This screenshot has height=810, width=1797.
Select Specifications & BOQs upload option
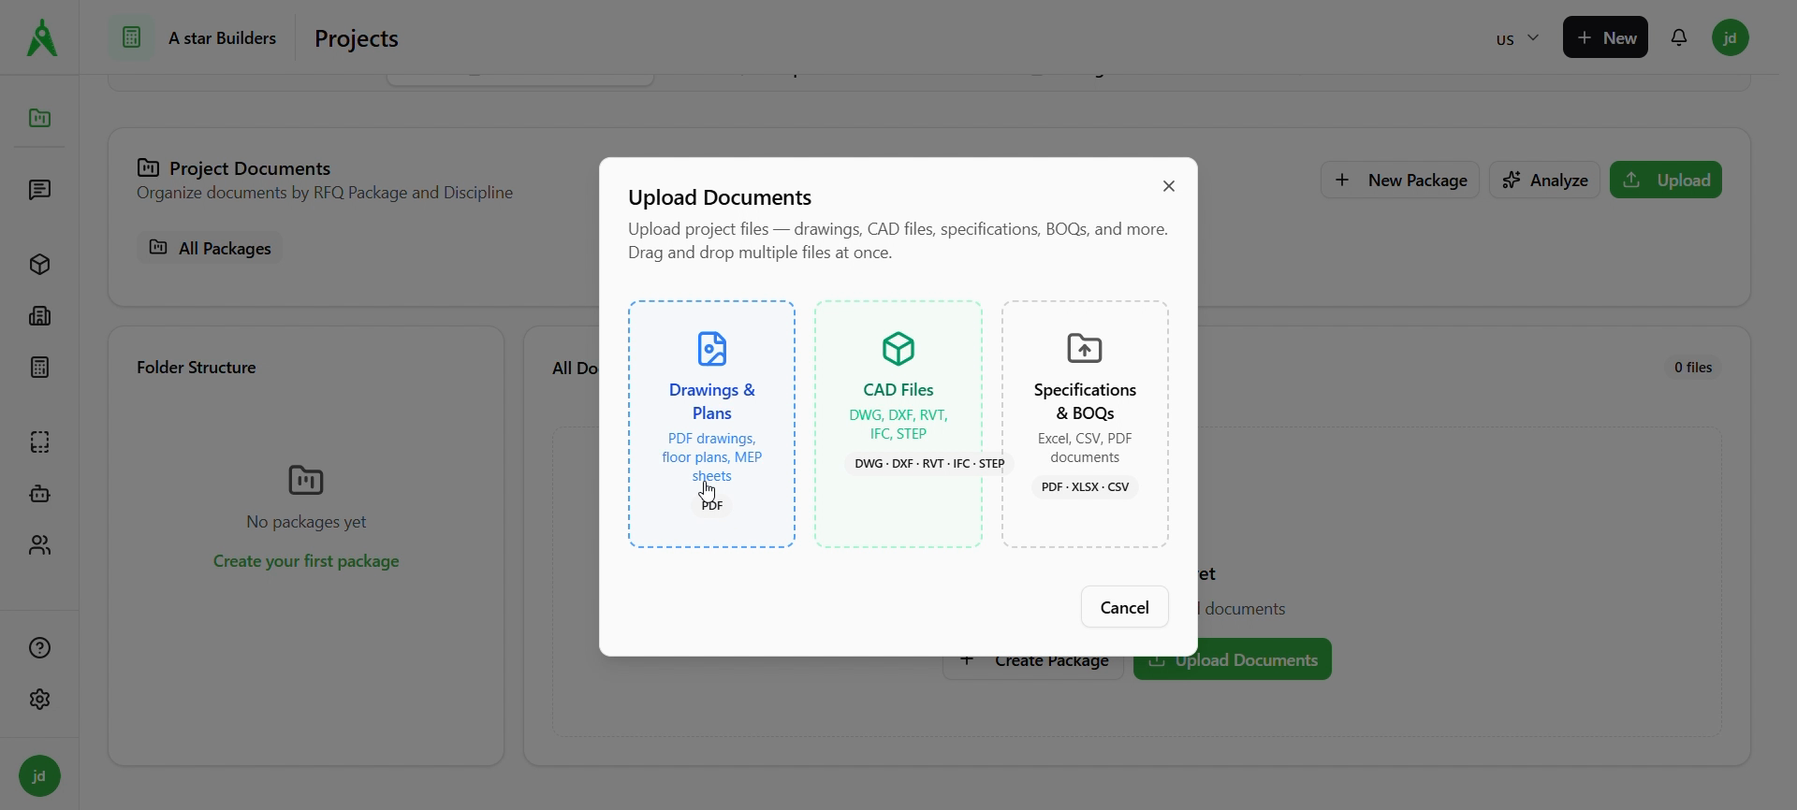coord(1085,424)
